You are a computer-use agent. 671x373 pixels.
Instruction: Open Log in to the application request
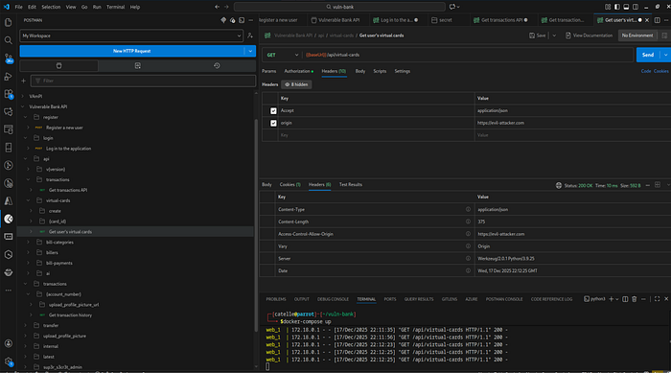click(x=68, y=149)
